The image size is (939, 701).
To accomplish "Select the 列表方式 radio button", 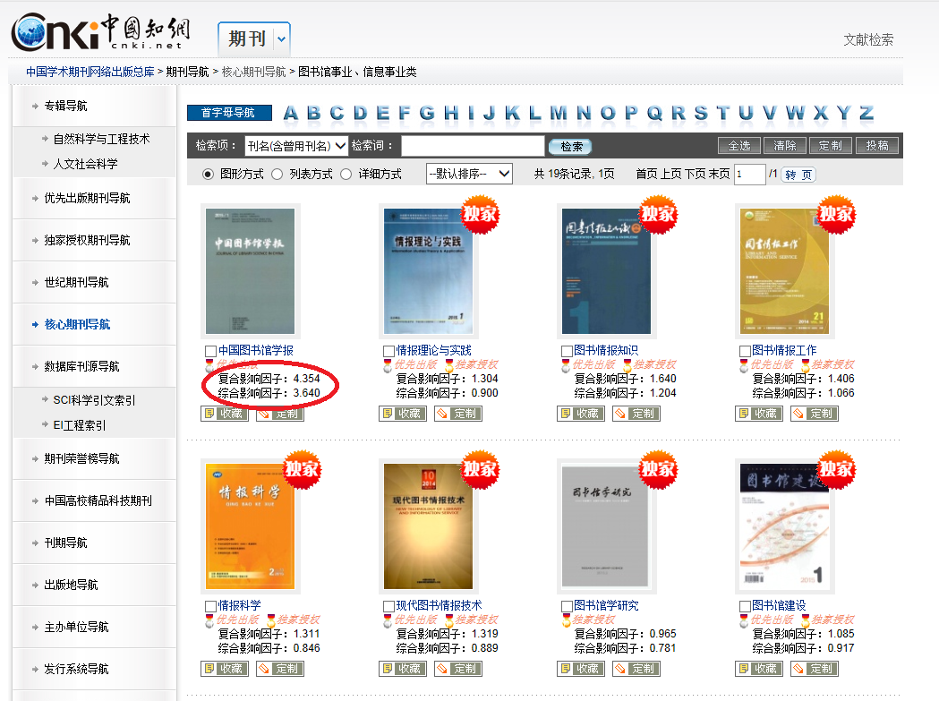I will coord(277,175).
